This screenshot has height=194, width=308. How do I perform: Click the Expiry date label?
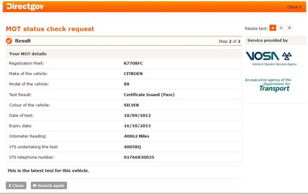pos(21,126)
